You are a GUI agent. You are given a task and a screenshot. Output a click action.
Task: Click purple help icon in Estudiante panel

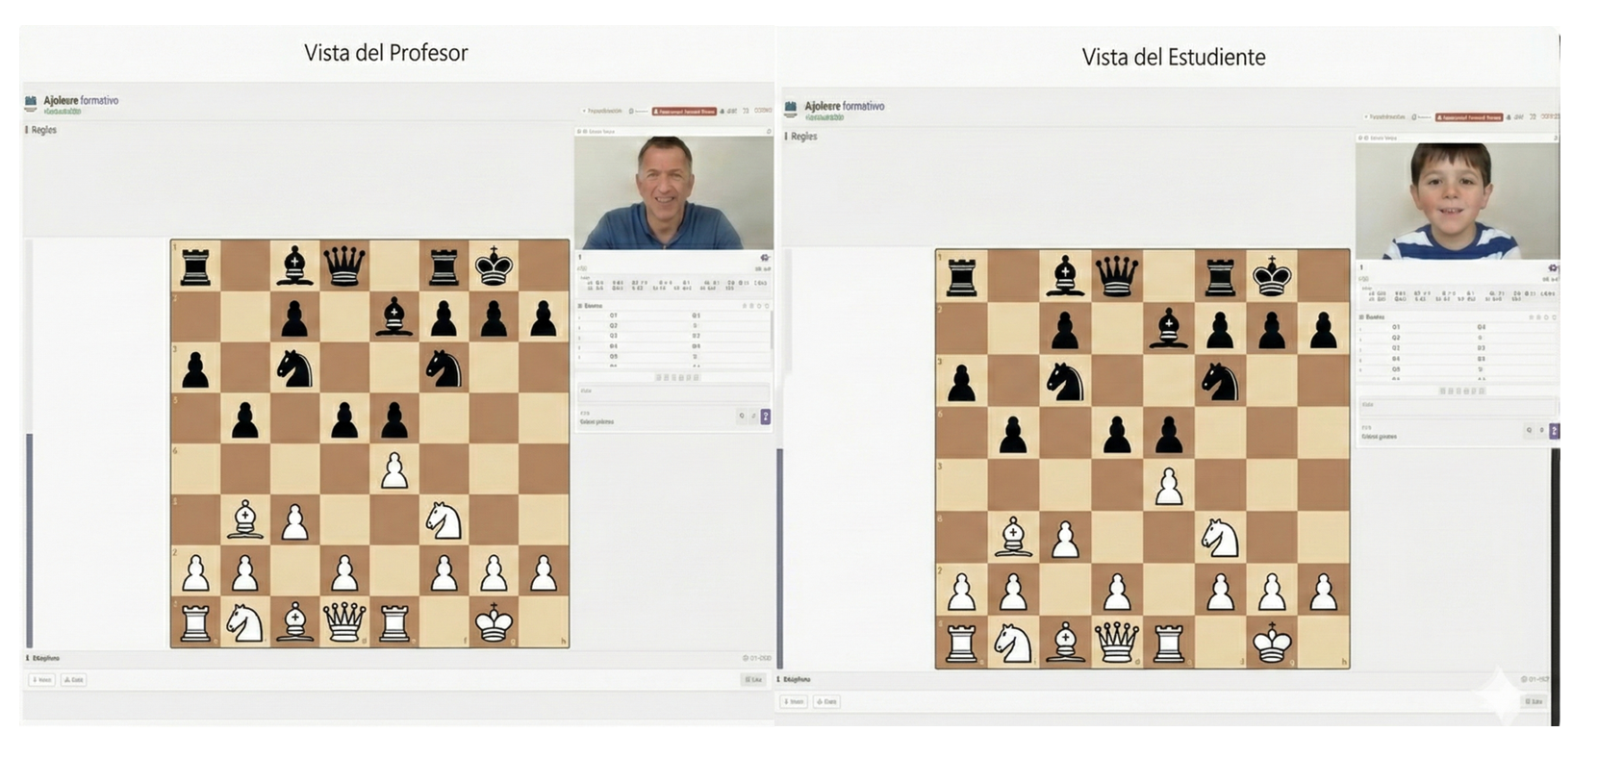(1553, 431)
